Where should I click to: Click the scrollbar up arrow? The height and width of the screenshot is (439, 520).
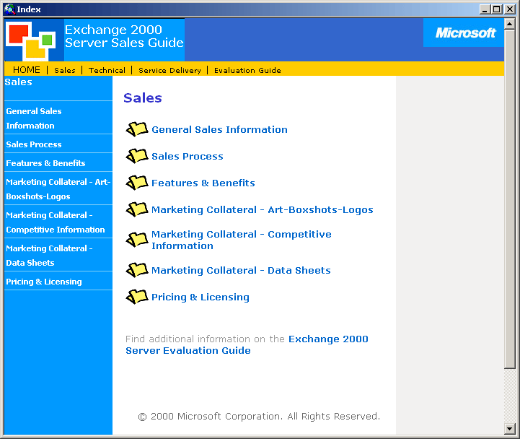[509, 24]
